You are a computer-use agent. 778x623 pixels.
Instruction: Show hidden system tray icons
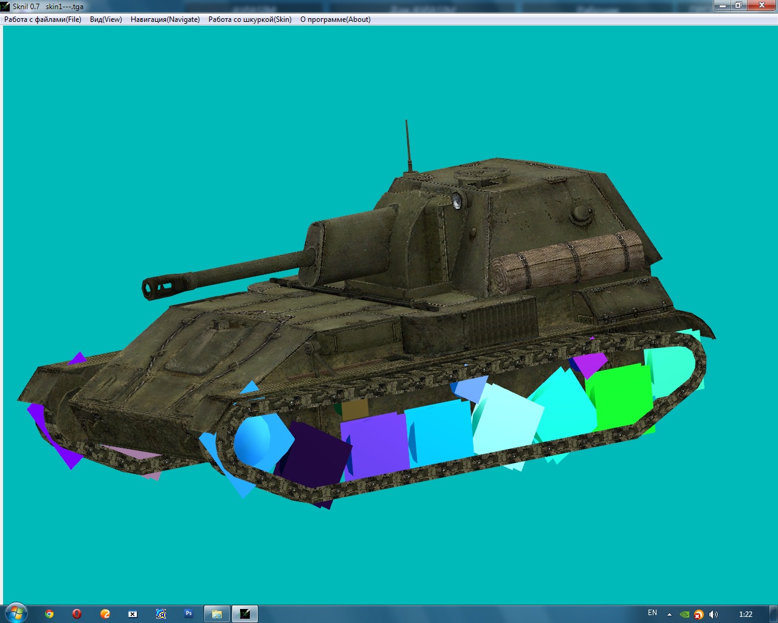tap(669, 614)
